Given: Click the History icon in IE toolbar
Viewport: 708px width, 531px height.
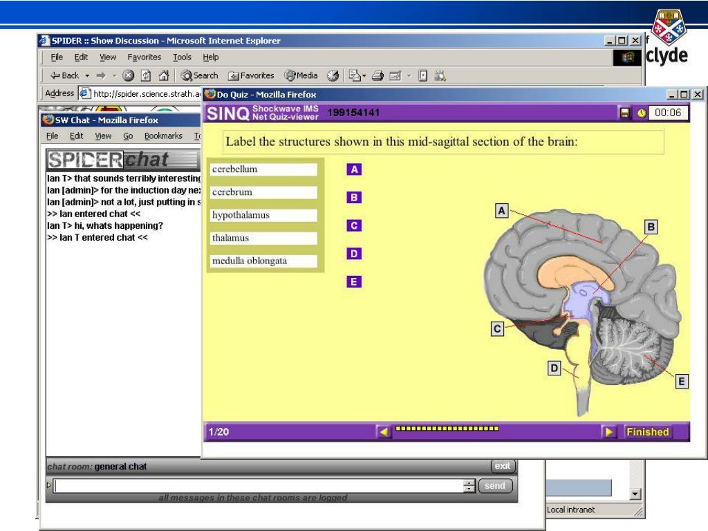Looking at the screenshot, I should pyautogui.click(x=333, y=76).
